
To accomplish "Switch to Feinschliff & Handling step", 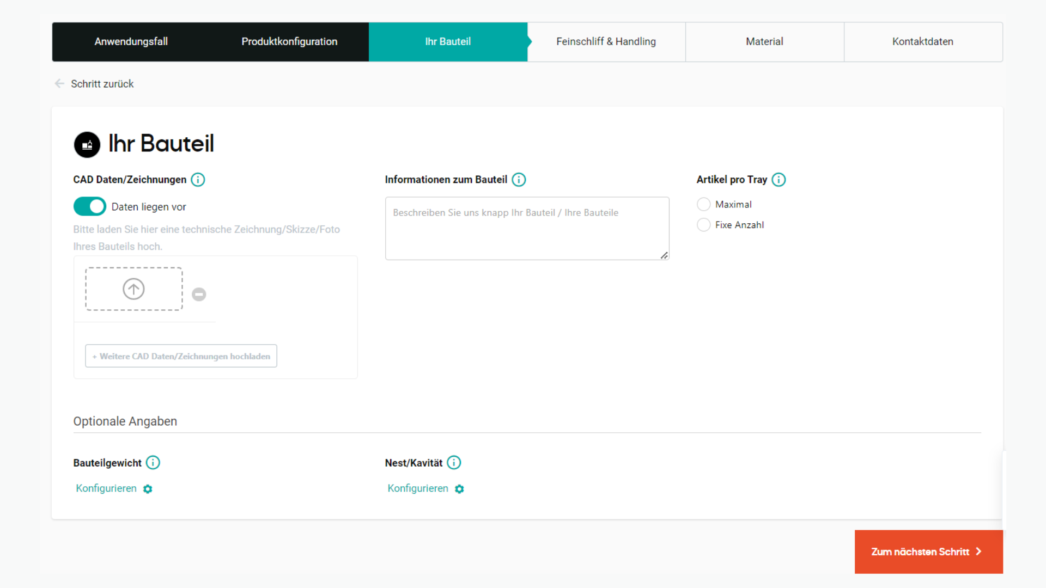I will coord(606,41).
